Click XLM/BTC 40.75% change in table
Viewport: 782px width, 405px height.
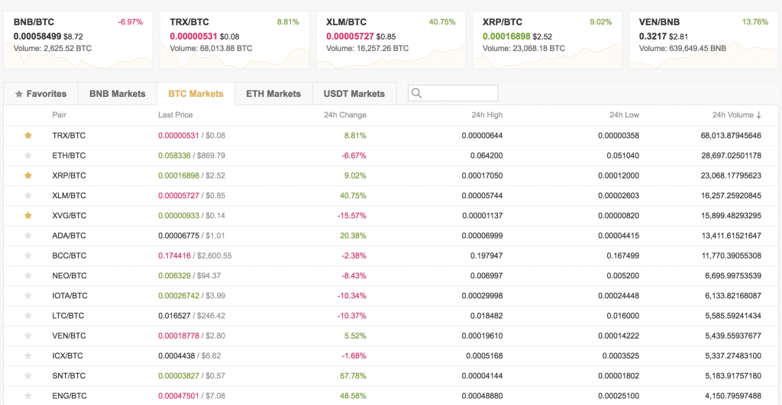pyautogui.click(x=353, y=195)
